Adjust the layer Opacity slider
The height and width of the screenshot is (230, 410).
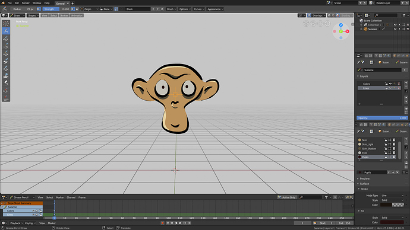382,118
